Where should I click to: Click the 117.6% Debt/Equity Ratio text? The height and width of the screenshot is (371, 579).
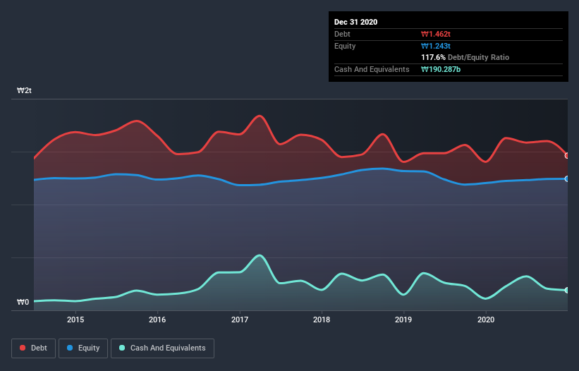point(465,57)
